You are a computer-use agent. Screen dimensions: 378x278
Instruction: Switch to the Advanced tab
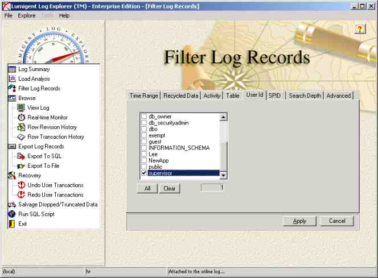tap(339, 96)
